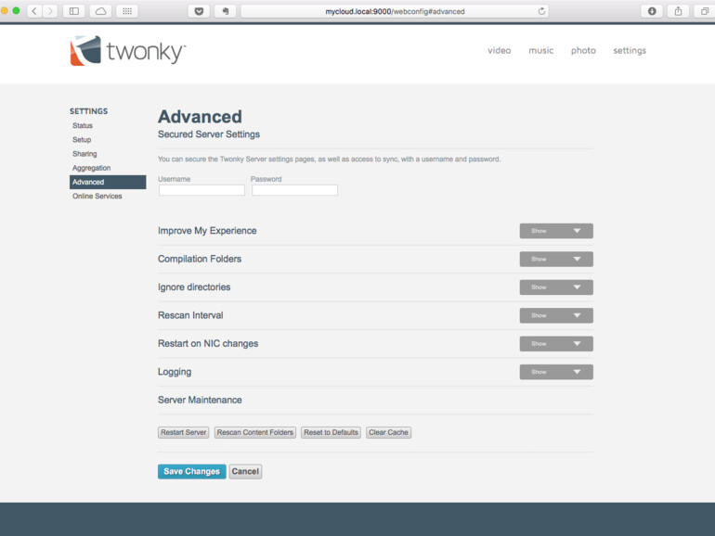Open the downloads icon
The width and height of the screenshot is (715, 536).
point(652,11)
